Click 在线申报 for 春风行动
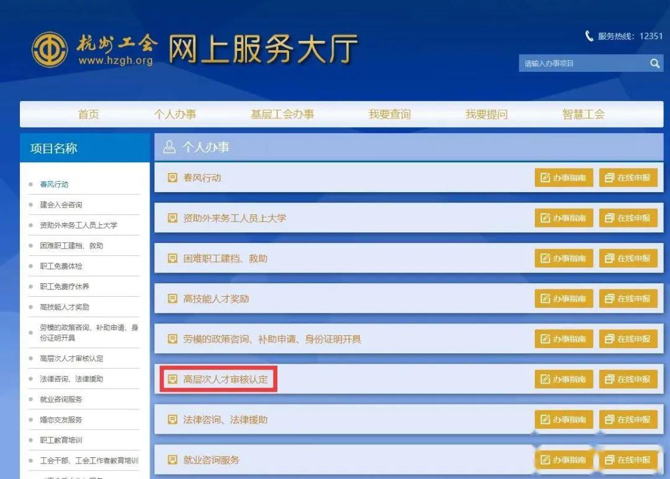 coord(628,178)
